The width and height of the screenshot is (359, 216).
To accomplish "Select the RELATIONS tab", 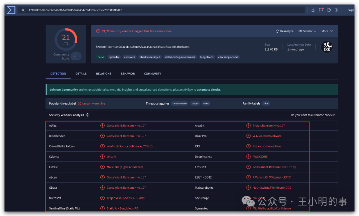I will pyautogui.click(x=104, y=74).
